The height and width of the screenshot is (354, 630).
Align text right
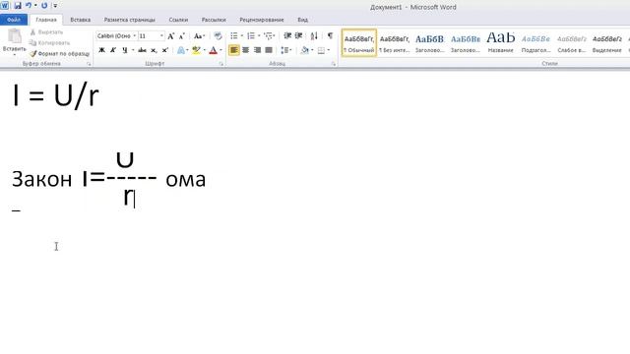(257, 50)
